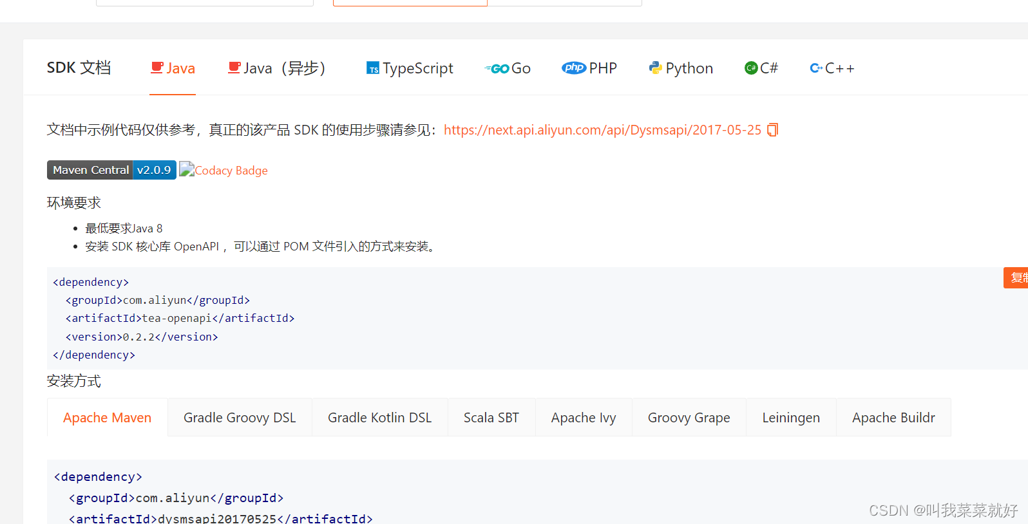Click the tea-openapi artifactId line
The height and width of the screenshot is (524, 1028).
coord(180,318)
